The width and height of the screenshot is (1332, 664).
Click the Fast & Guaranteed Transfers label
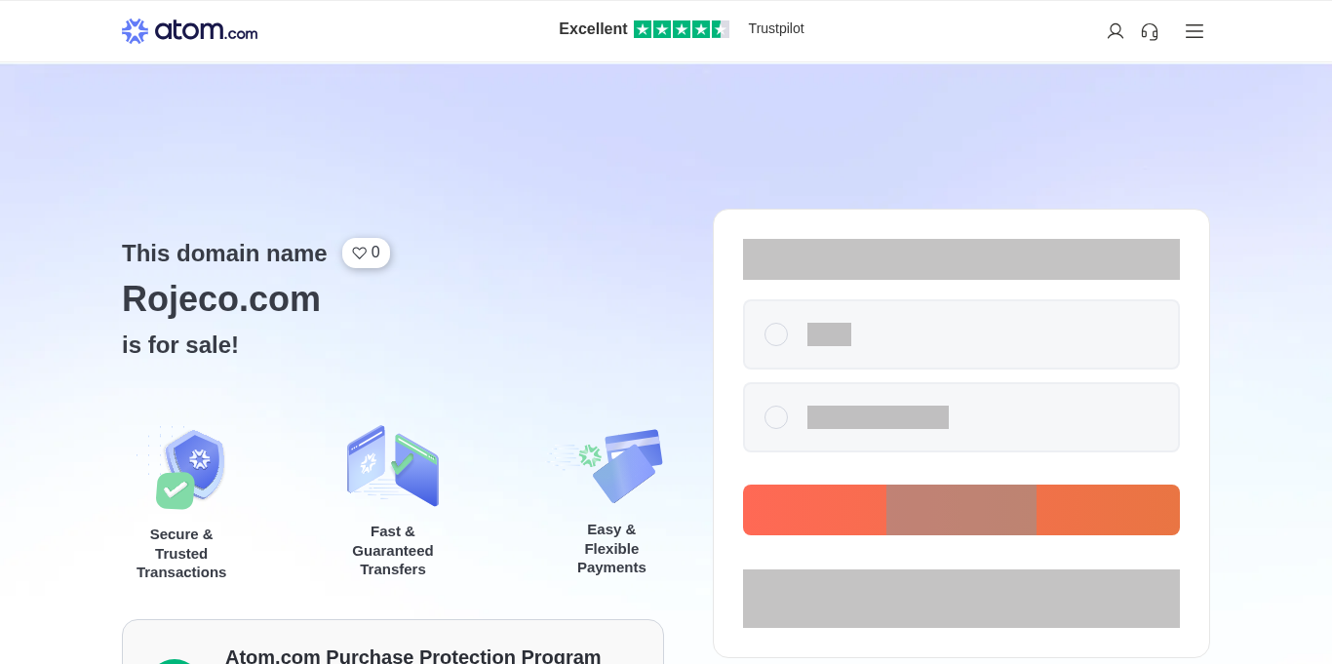pyautogui.click(x=393, y=550)
